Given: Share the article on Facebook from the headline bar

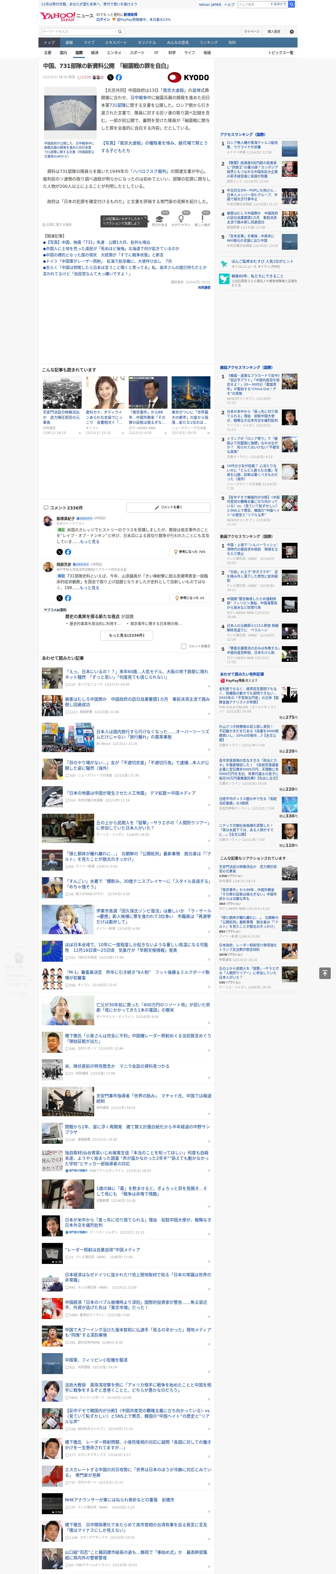Looking at the screenshot, I should pyautogui.click(x=119, y=78).
